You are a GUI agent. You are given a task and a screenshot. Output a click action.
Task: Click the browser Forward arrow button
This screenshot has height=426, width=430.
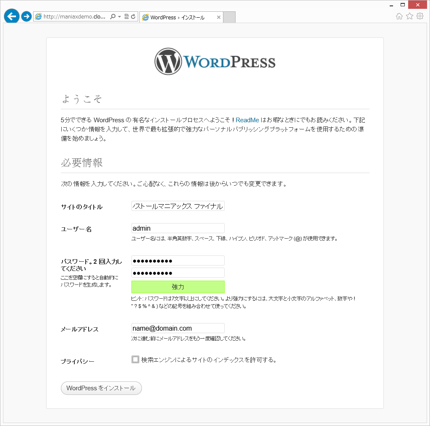[26, 16]
